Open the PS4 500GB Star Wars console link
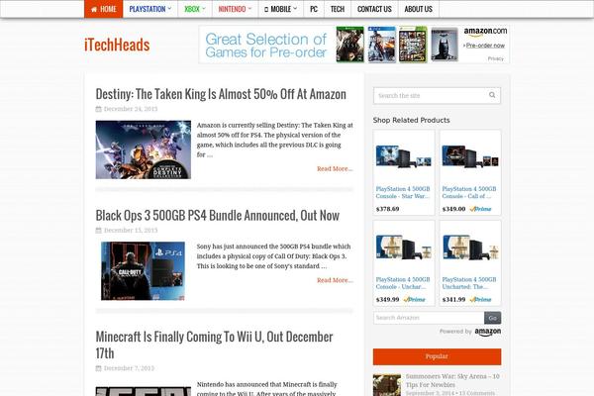Viewport: 594px width, 396px height. (403, 192)
